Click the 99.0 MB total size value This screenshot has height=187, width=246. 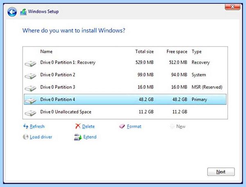[x=146, y=75]
